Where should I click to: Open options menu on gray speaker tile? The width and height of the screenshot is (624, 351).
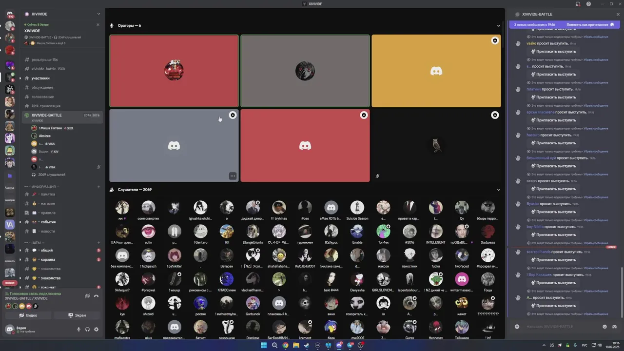pyautogui.click(x=233, y=176)
